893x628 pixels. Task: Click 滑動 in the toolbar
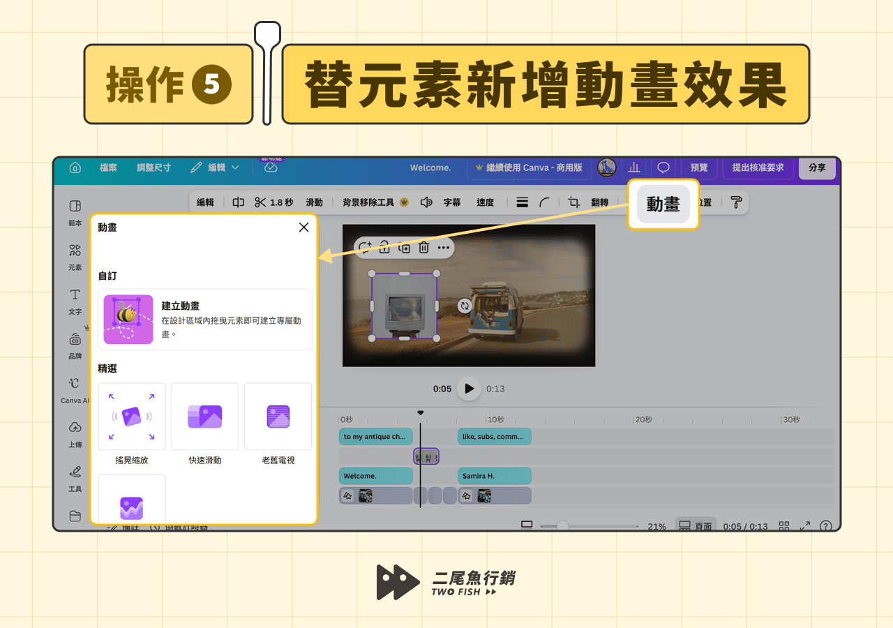click(x=314, y=202)
